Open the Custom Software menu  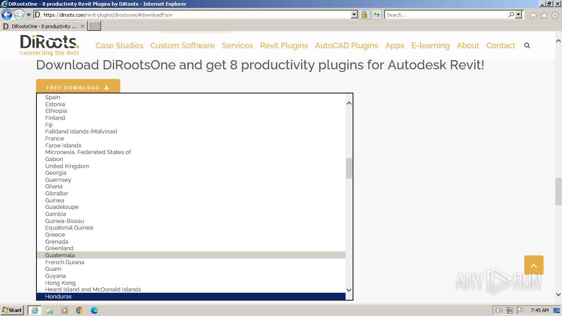pos(182,46)
